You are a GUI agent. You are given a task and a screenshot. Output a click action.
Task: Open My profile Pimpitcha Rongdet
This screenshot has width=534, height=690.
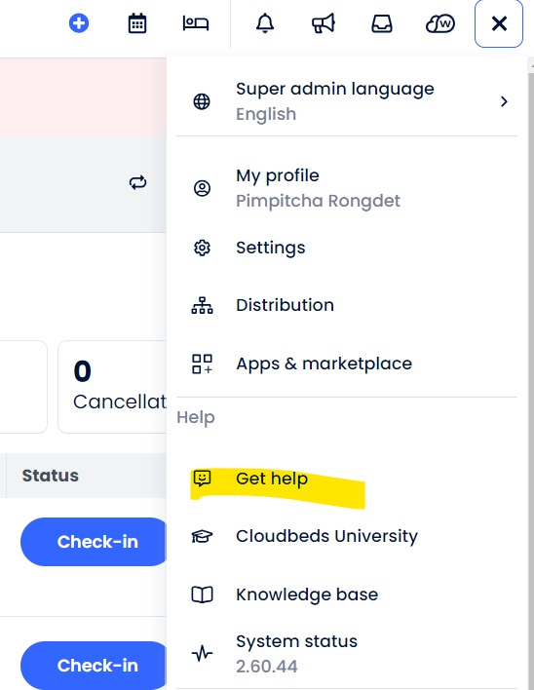coord(347,188)
